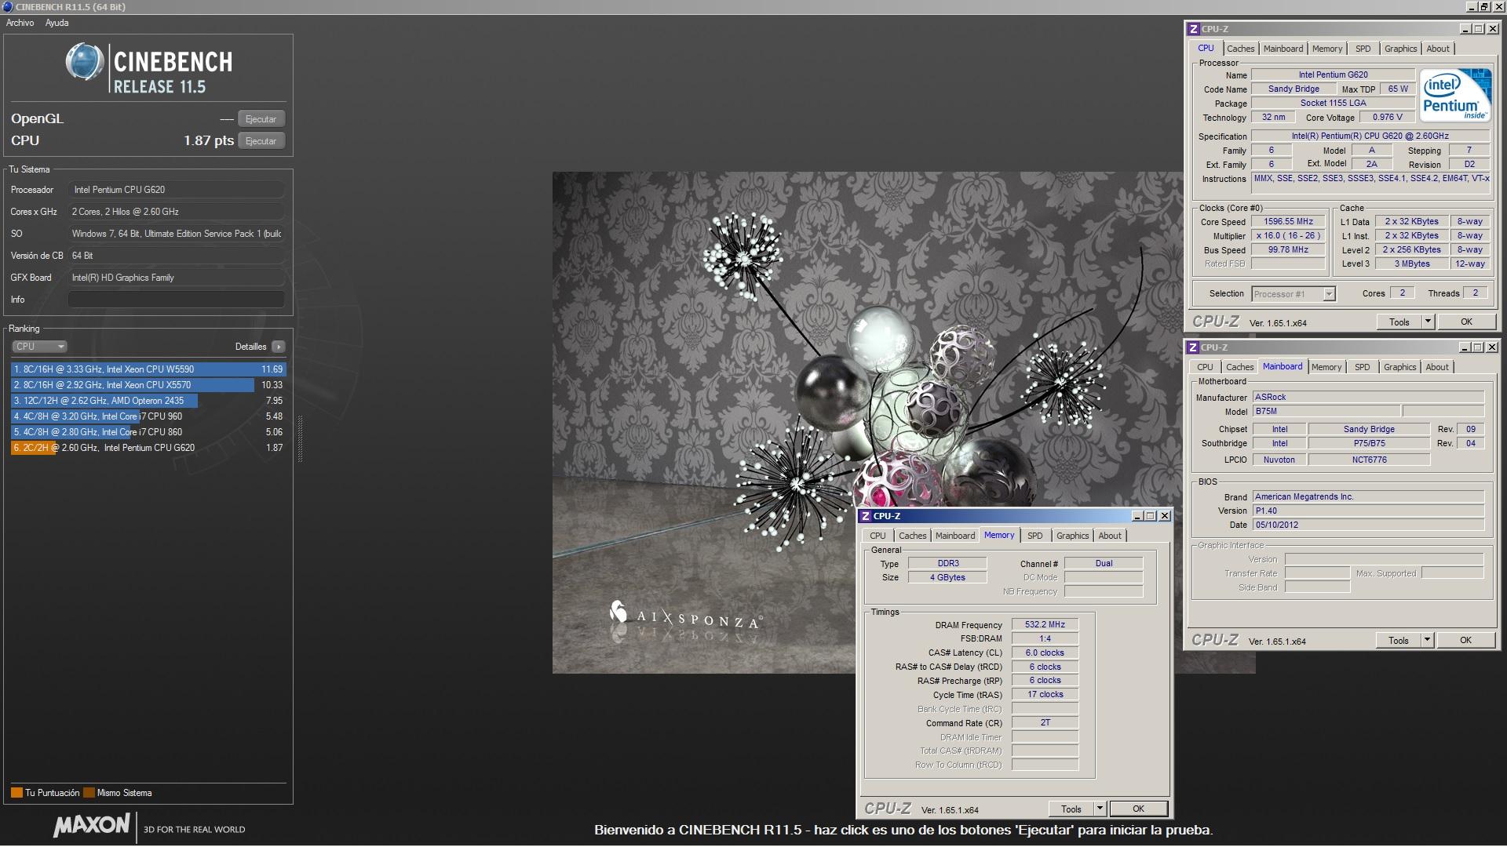Click Tools button in Memory CPU-Z window

point(1071,809)
